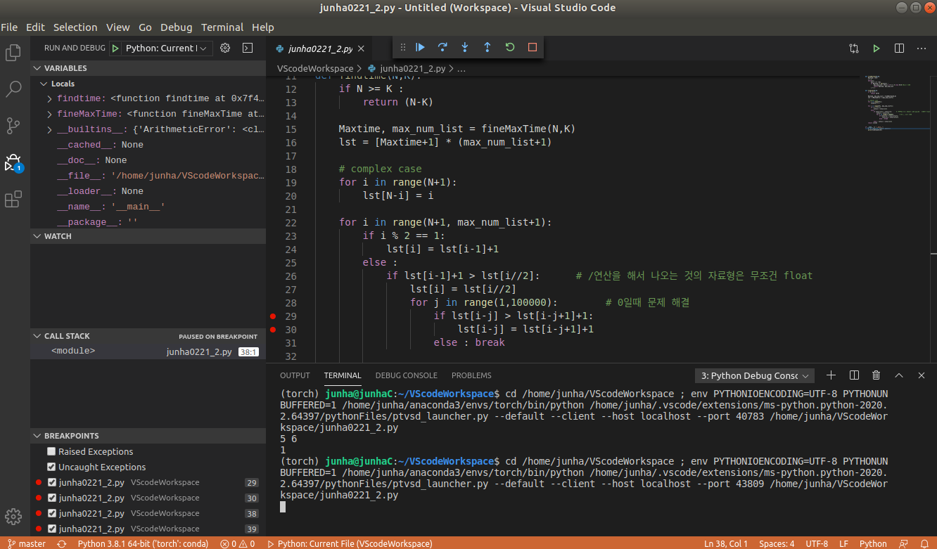Open the Run and Debug view icon
Viewport: 937px width, 549px height.
(13, 163)
